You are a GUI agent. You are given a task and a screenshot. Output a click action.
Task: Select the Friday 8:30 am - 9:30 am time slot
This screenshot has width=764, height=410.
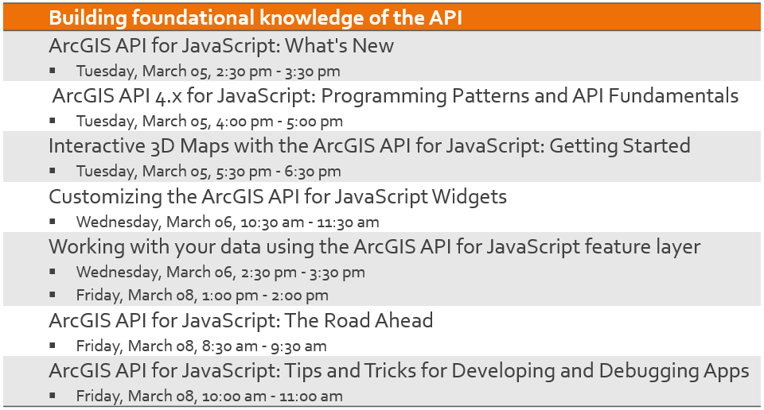(x=201, y=346)
